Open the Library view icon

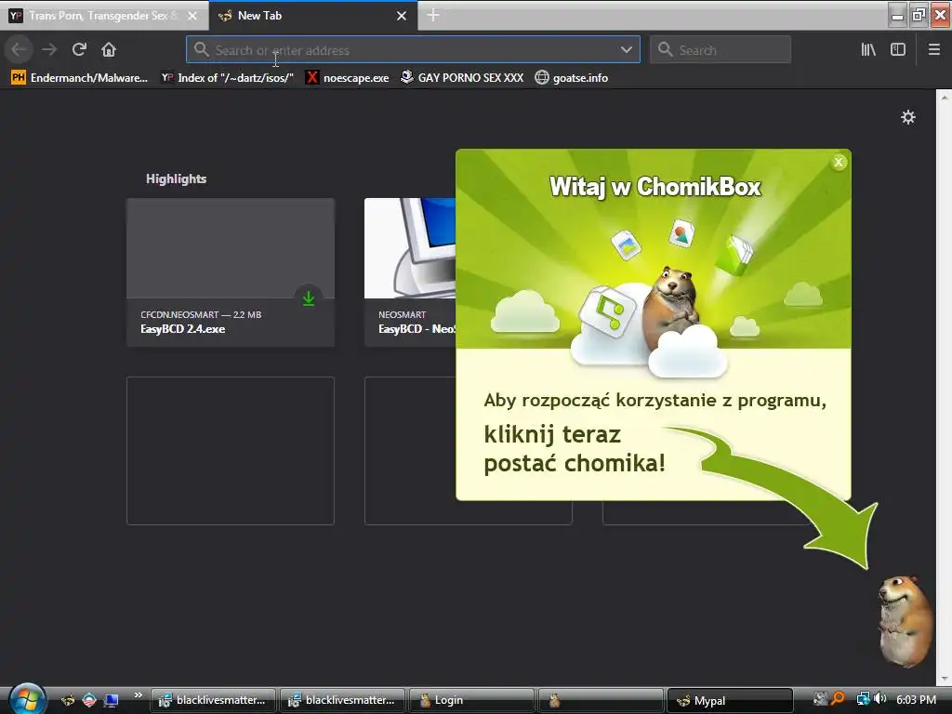(x=868, y=50)
